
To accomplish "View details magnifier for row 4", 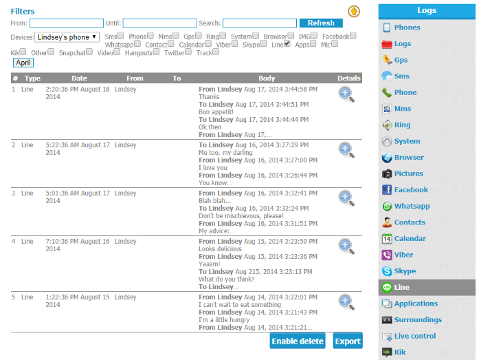I will (346, 246).
